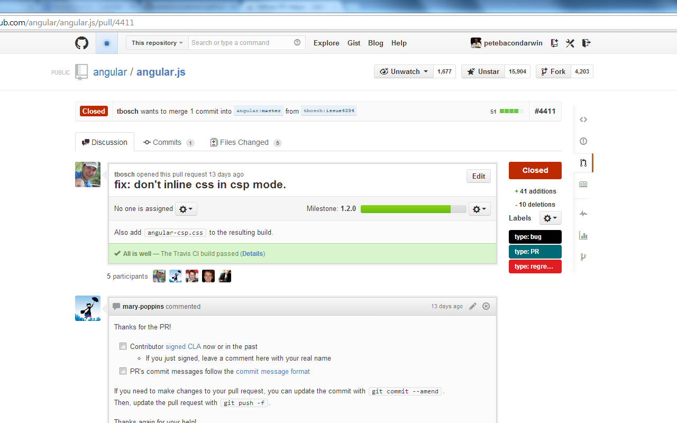Click the small Closed badge beside tbosch
The height and width of the screenshot is (423, 677).
click(x=94, y=111)
